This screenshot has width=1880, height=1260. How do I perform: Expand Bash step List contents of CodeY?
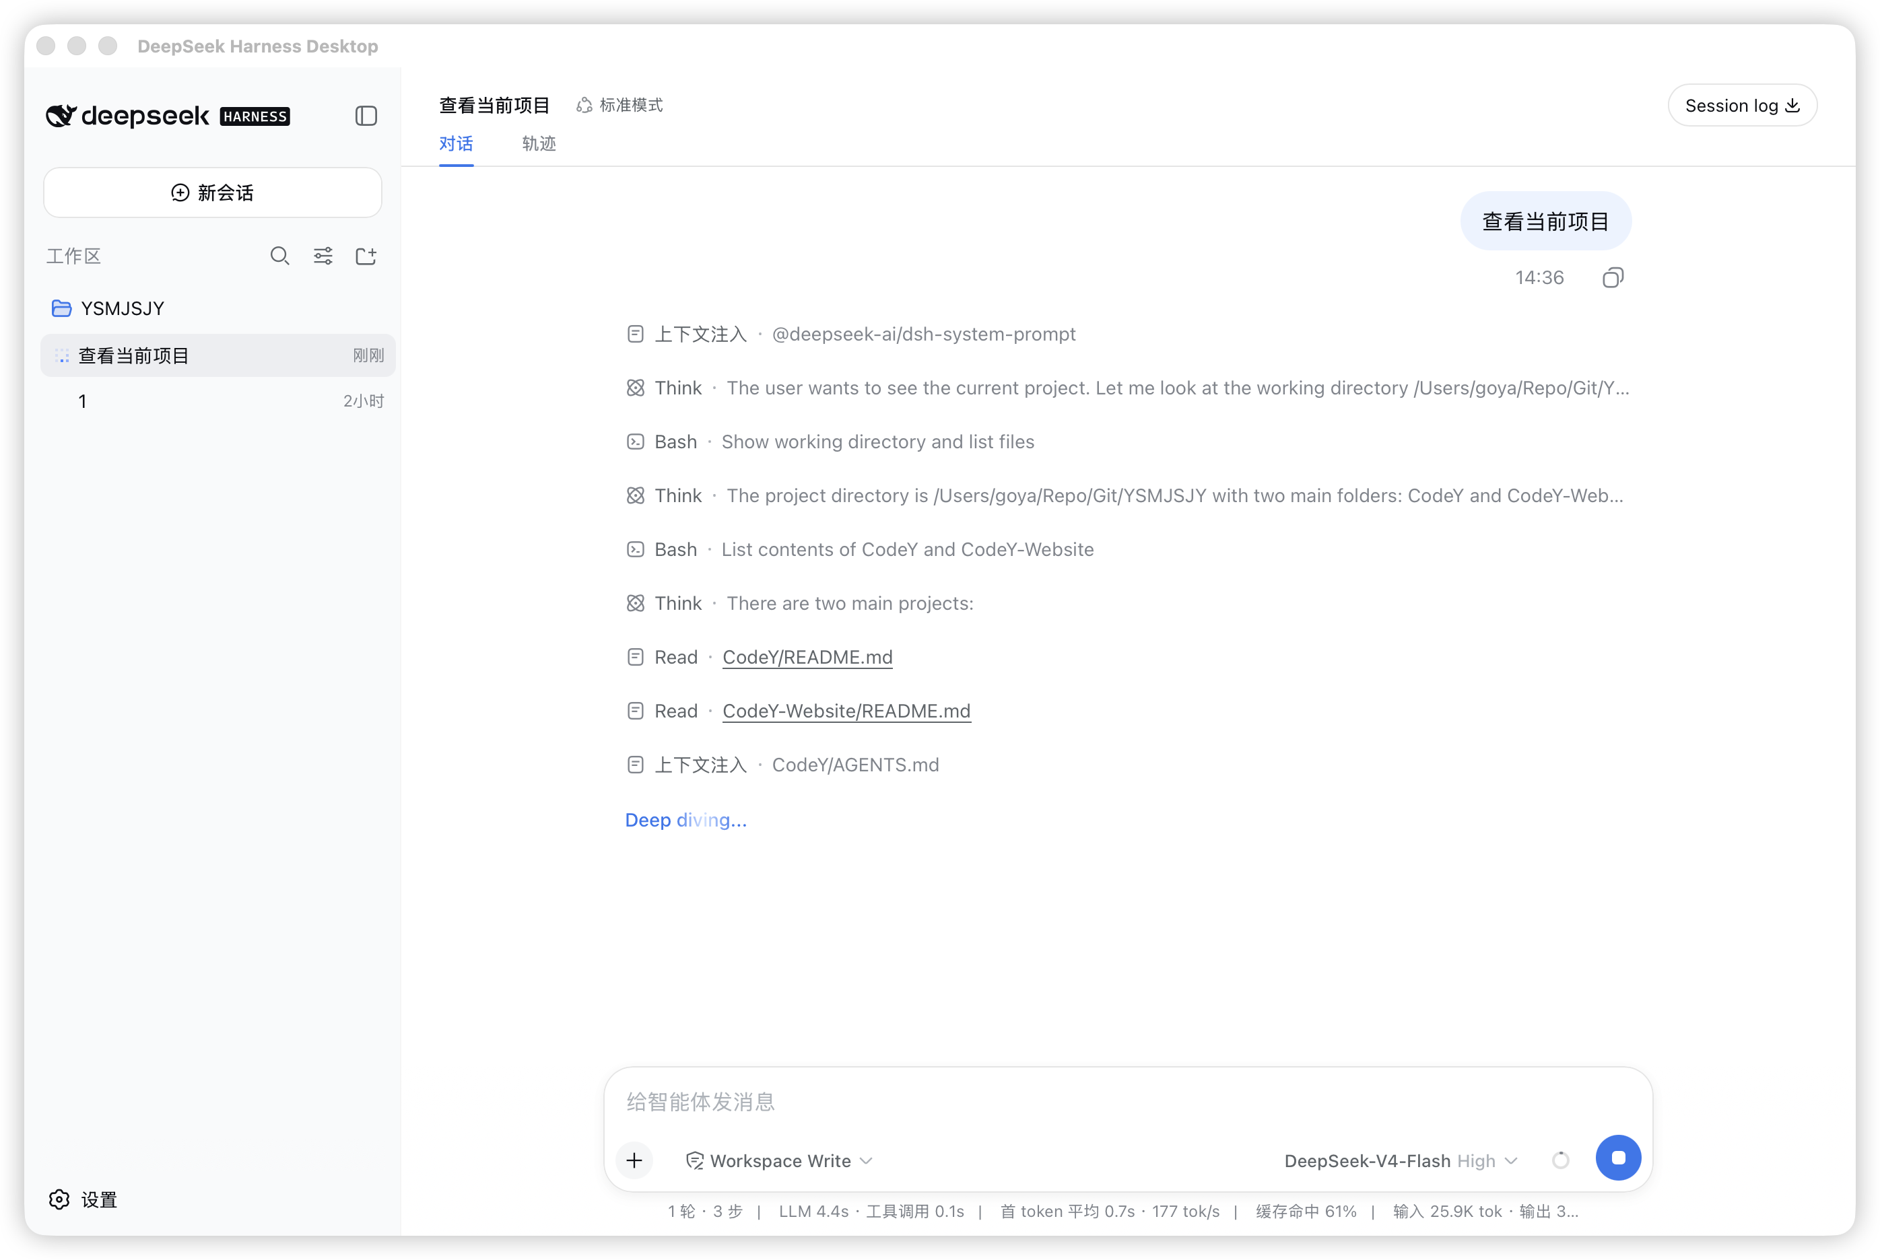point(859,550)
